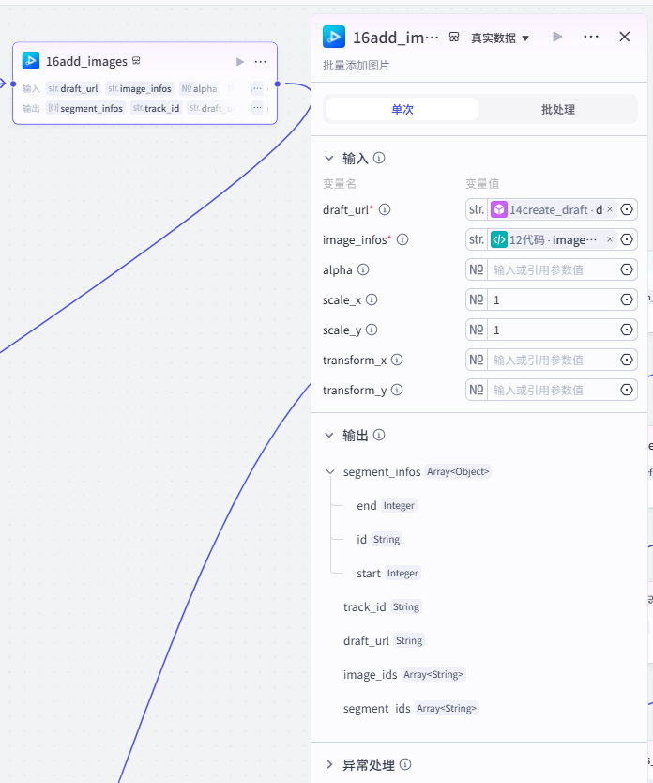Click the canvas node left input port
Image resolution: width=653 pixels, height=783 pixels.
13,84
